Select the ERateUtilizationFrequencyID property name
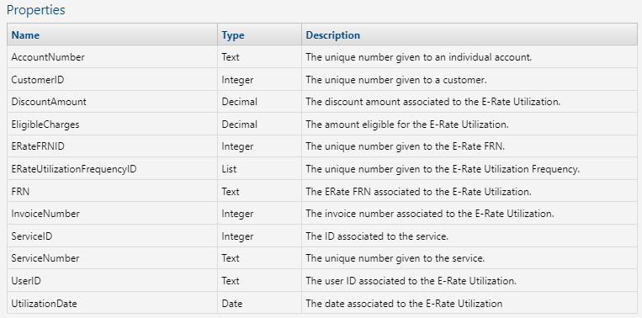This screenshot has height=318, width=642. [x=74, y=169]
